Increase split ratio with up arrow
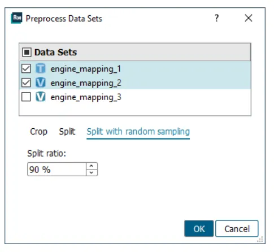The image size is (274, 252). coord(92,166)
